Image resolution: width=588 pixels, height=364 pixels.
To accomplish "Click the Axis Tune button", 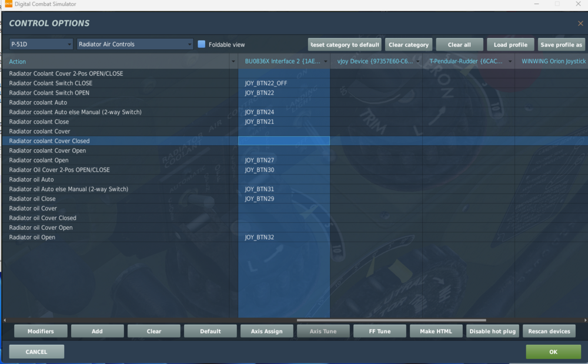I will pyautogui.click(x=323, y=332).
